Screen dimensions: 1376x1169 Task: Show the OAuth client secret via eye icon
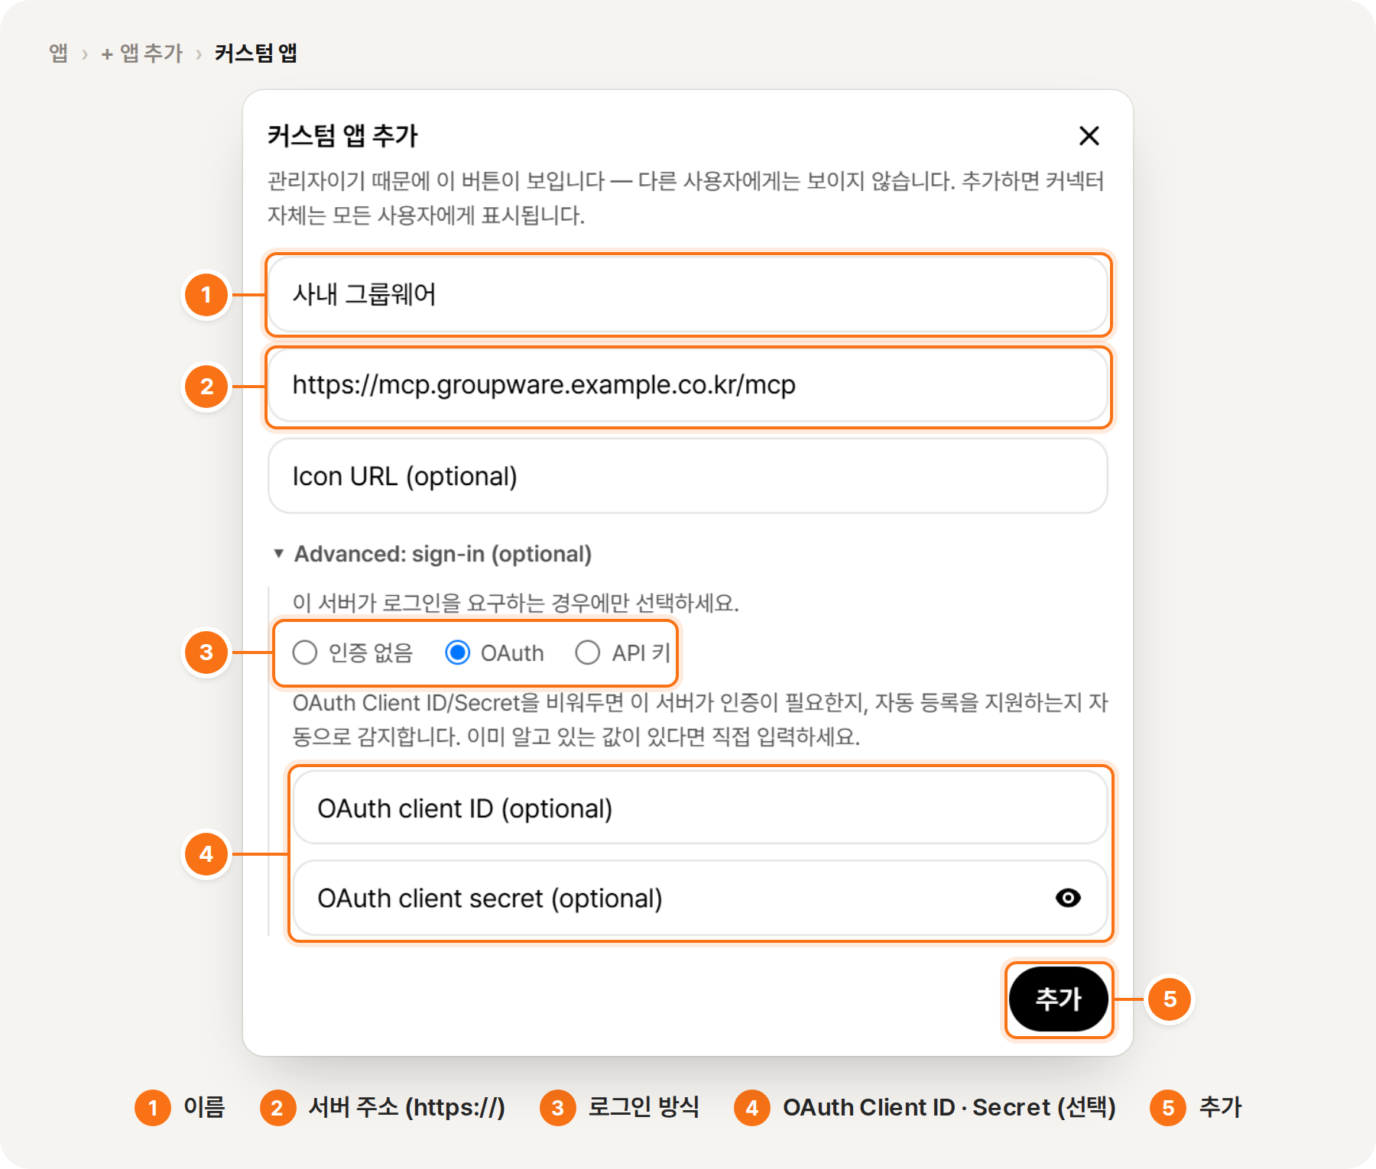[x=1068, y=898]
